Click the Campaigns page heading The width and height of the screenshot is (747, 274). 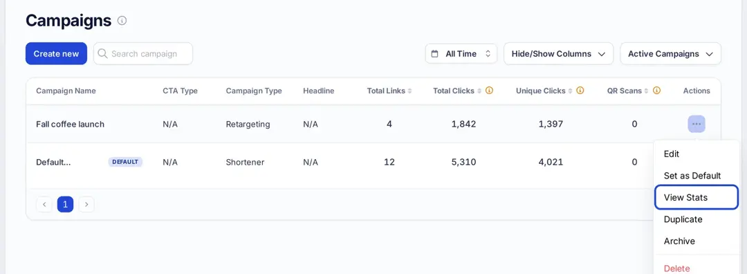coord(68,21)
